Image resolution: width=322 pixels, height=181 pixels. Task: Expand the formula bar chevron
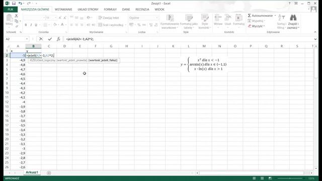315,39
